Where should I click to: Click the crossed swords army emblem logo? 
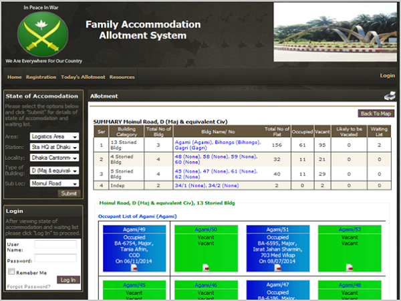click(43, 34)
